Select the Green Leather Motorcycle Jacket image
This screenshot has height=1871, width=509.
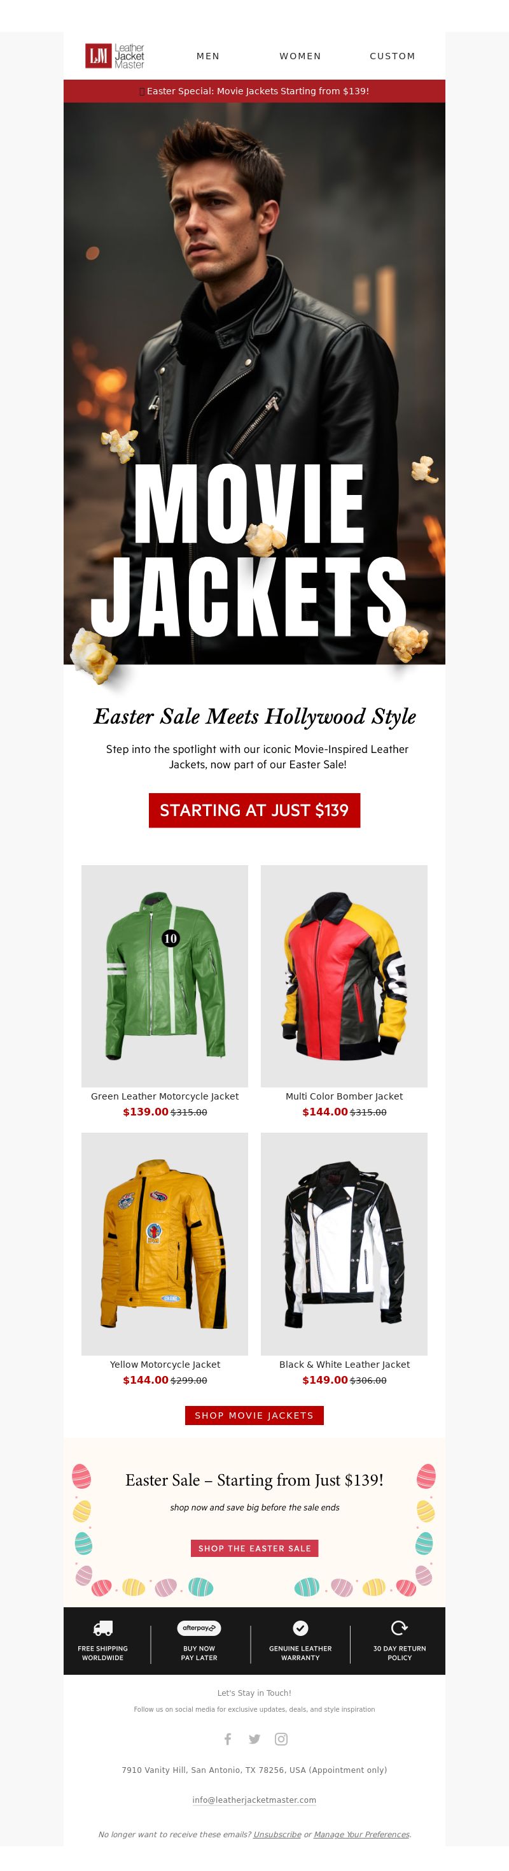coord(165,975)
